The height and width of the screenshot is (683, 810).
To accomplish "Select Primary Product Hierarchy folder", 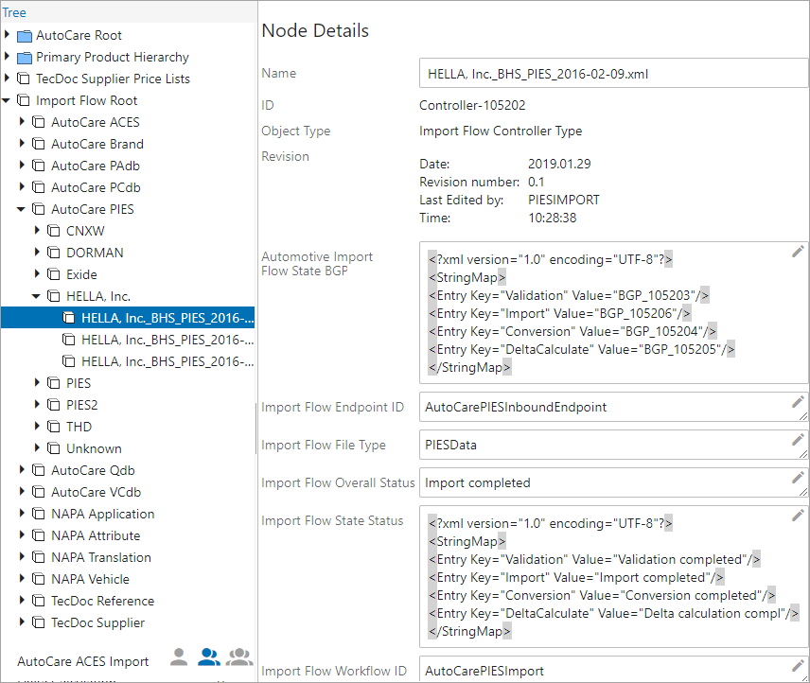I will point(112,57).
